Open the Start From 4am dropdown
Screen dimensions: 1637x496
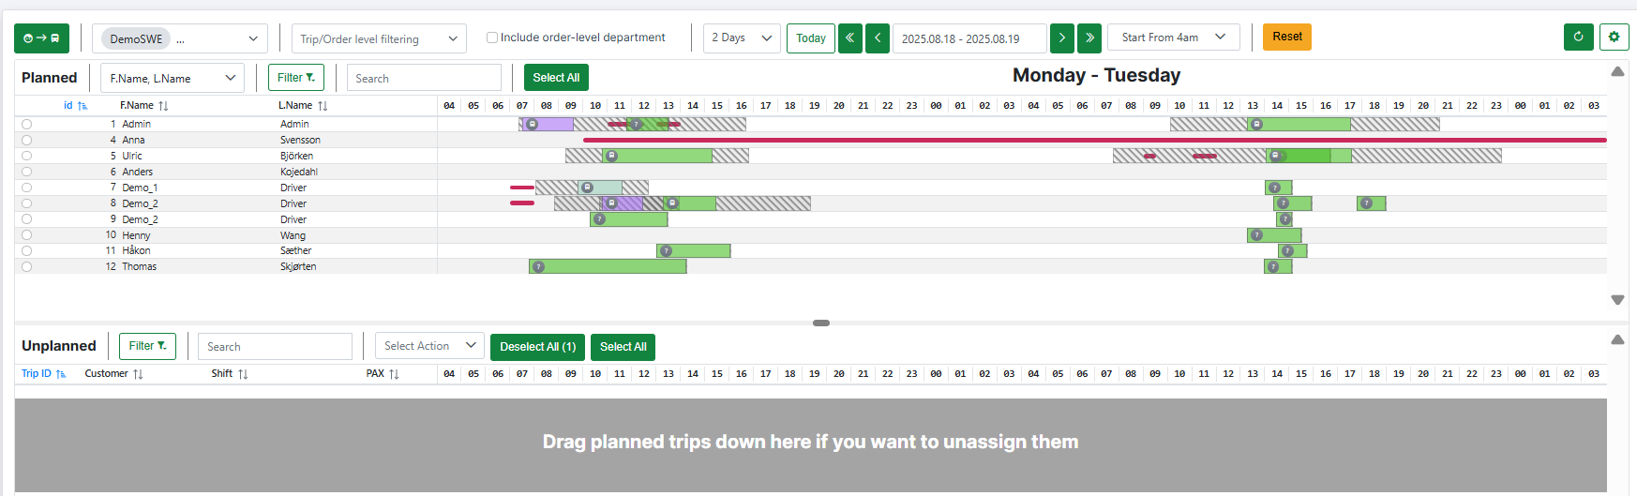tap(1173, 38)
